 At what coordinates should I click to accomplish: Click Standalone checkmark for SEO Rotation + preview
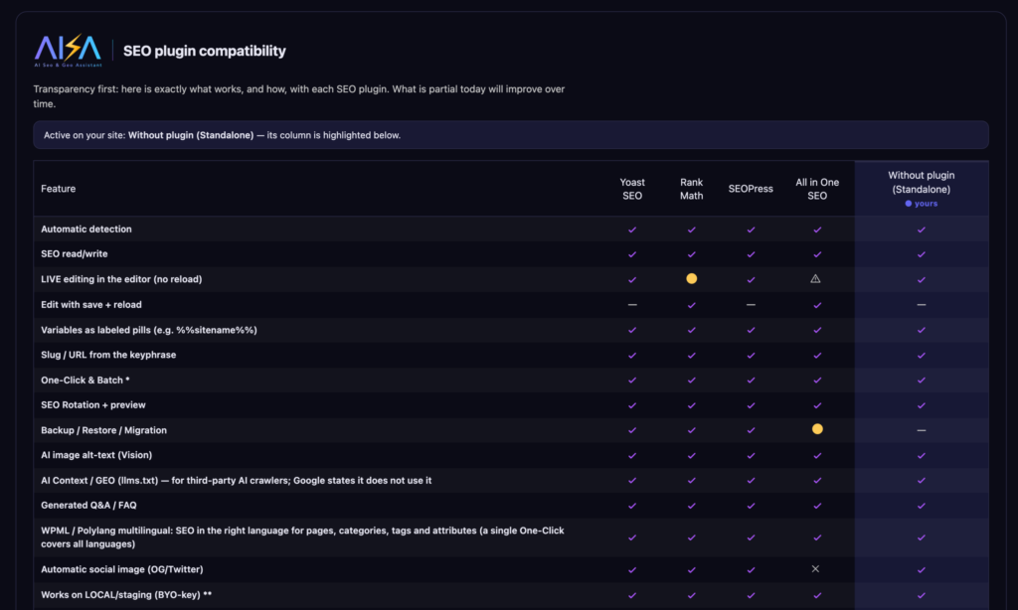[922, 405]
